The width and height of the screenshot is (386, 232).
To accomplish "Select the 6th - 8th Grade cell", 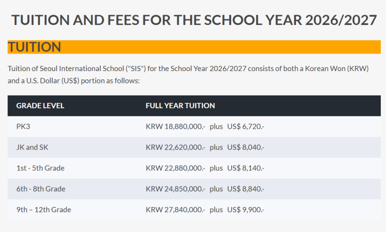I will point(41,188).
